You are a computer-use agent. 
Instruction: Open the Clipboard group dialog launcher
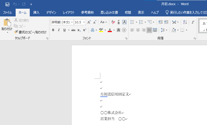(47, 39)
